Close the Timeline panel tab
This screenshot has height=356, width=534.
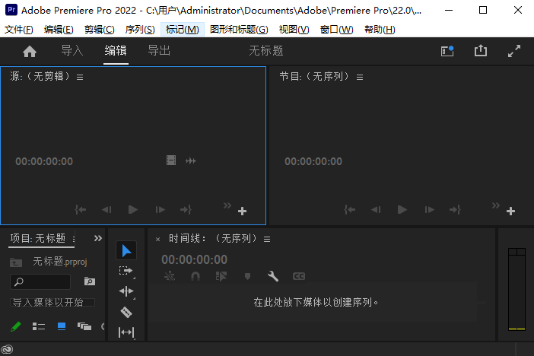(x=157, y=240)
